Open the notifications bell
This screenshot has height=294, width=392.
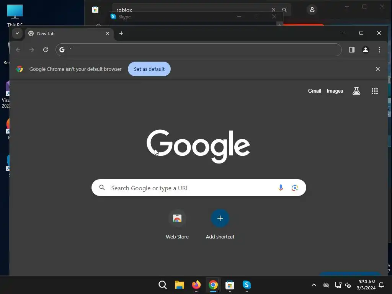point(382,285)
